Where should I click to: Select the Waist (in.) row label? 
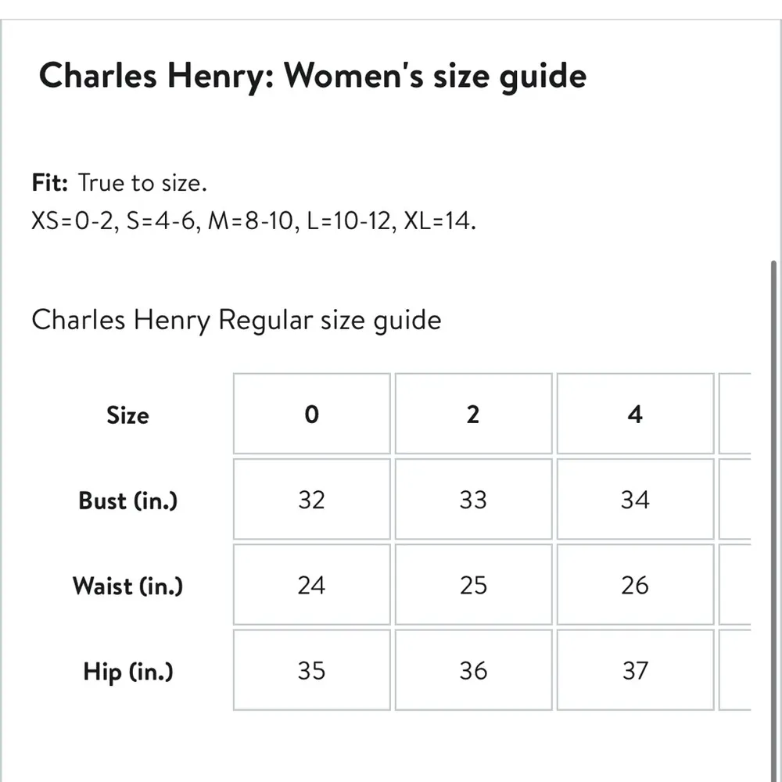click(x=127, y=585)
